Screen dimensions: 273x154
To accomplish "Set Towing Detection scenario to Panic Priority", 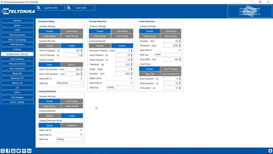I will tap(122, 36).
